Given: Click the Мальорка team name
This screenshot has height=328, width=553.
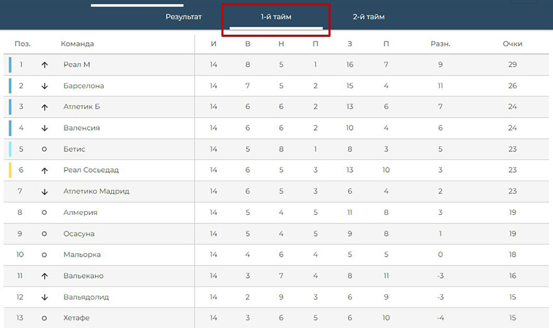Looking at the screenshot, I should click(82, 255).
